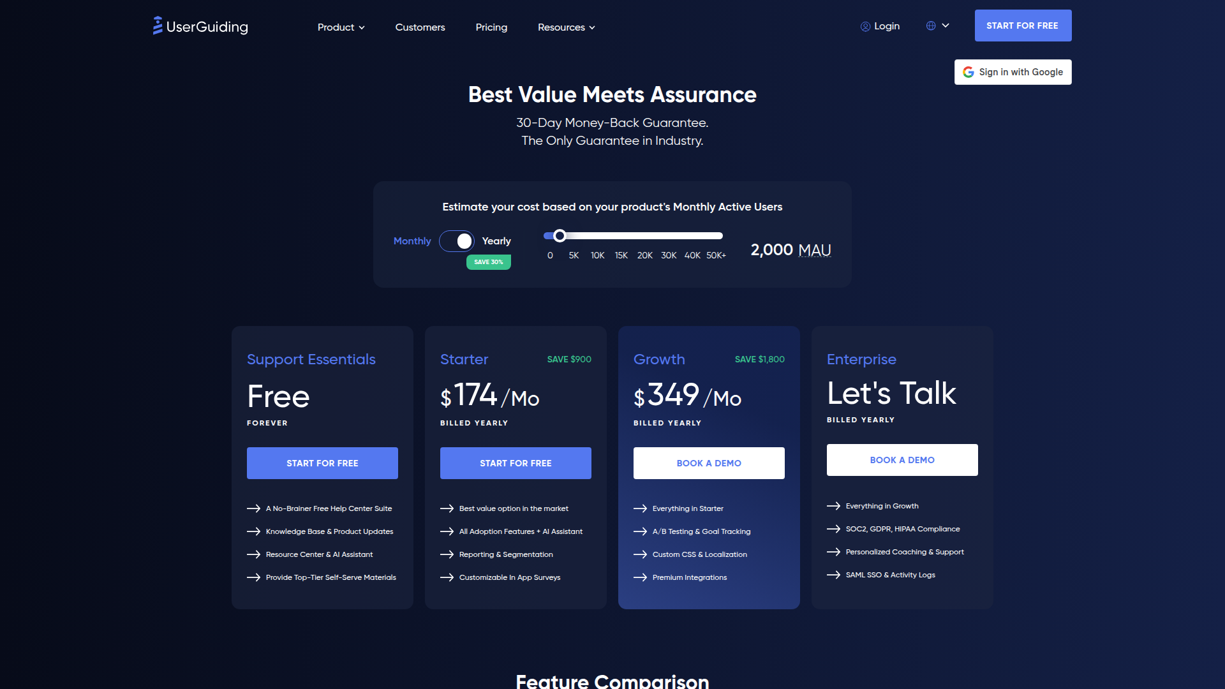Click START FOR FREE under the Starter plan
Image resolution: width=1225 pixels, height=689 pixels.
pos(515,463)
